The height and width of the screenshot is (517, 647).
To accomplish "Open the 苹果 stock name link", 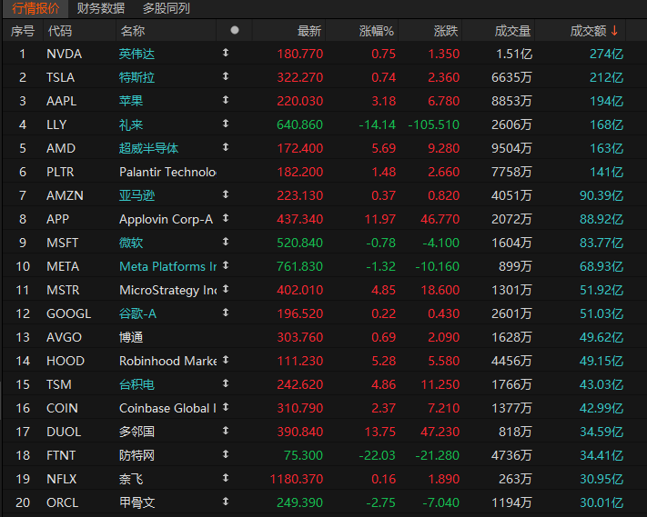I will [131, 101].
